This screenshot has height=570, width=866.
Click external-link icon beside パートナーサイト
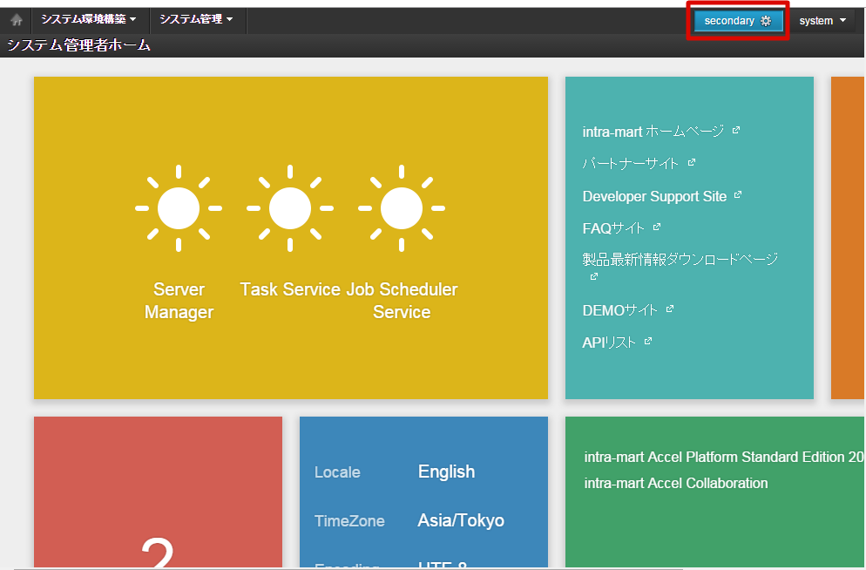(x=692, y=162)
